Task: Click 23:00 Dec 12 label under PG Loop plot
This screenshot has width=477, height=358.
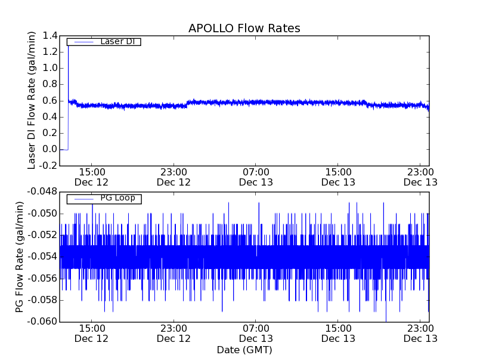Action: 174,334
